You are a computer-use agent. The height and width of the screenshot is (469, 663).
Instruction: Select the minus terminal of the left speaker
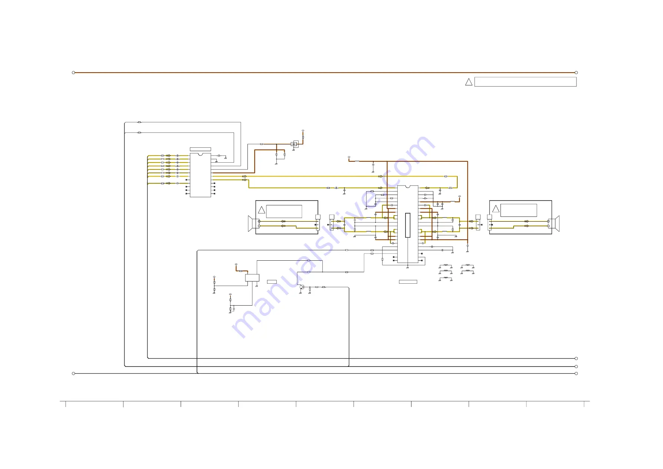click(259, 226)
